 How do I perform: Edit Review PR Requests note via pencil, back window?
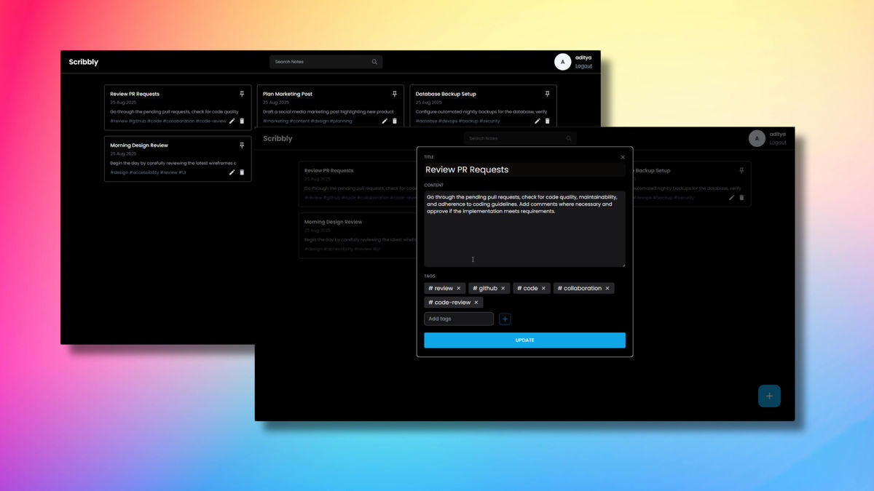click(232, 121)
